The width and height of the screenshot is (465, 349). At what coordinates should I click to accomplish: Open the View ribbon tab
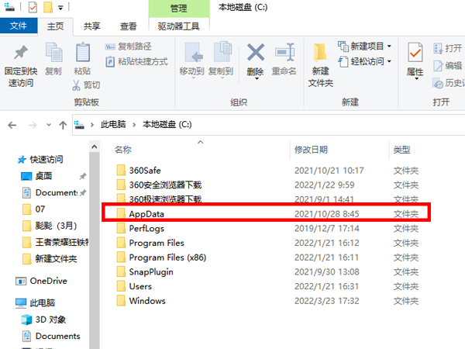tap(129, 26)
